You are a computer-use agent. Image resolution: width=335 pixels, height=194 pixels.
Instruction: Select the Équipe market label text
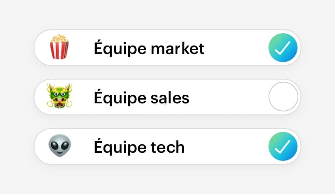pos(149,48)
